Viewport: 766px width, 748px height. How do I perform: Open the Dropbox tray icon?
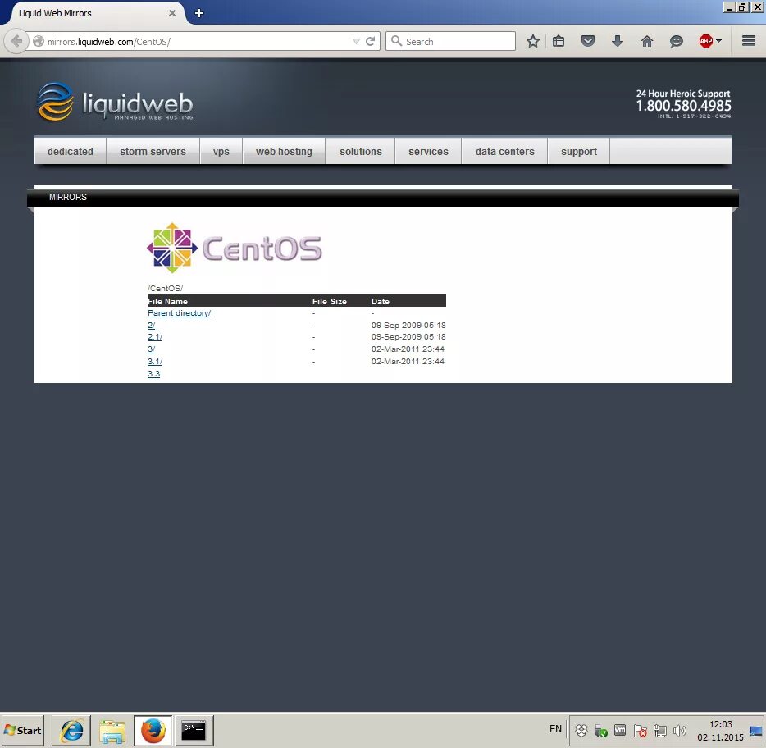click(x=581, y=731)
